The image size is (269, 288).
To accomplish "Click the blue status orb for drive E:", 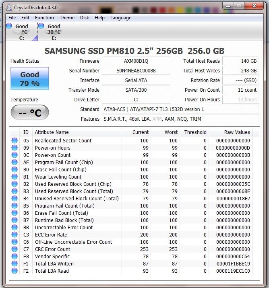I will tap(41, 26).
